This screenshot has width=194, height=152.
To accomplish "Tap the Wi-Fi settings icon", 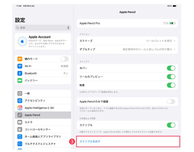I will pyautogui.click(x=20, y=66).
